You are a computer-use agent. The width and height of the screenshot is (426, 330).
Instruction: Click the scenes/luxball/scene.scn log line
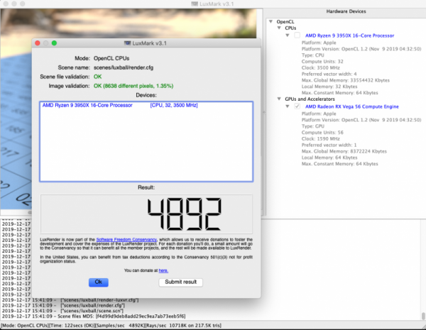point(62,311)
